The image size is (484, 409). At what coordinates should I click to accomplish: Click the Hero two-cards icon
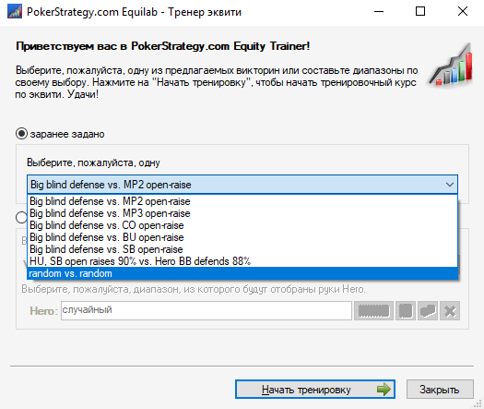428,311
